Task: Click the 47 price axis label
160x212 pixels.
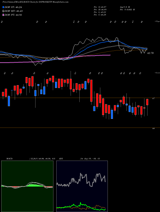Action: (153, 99)
